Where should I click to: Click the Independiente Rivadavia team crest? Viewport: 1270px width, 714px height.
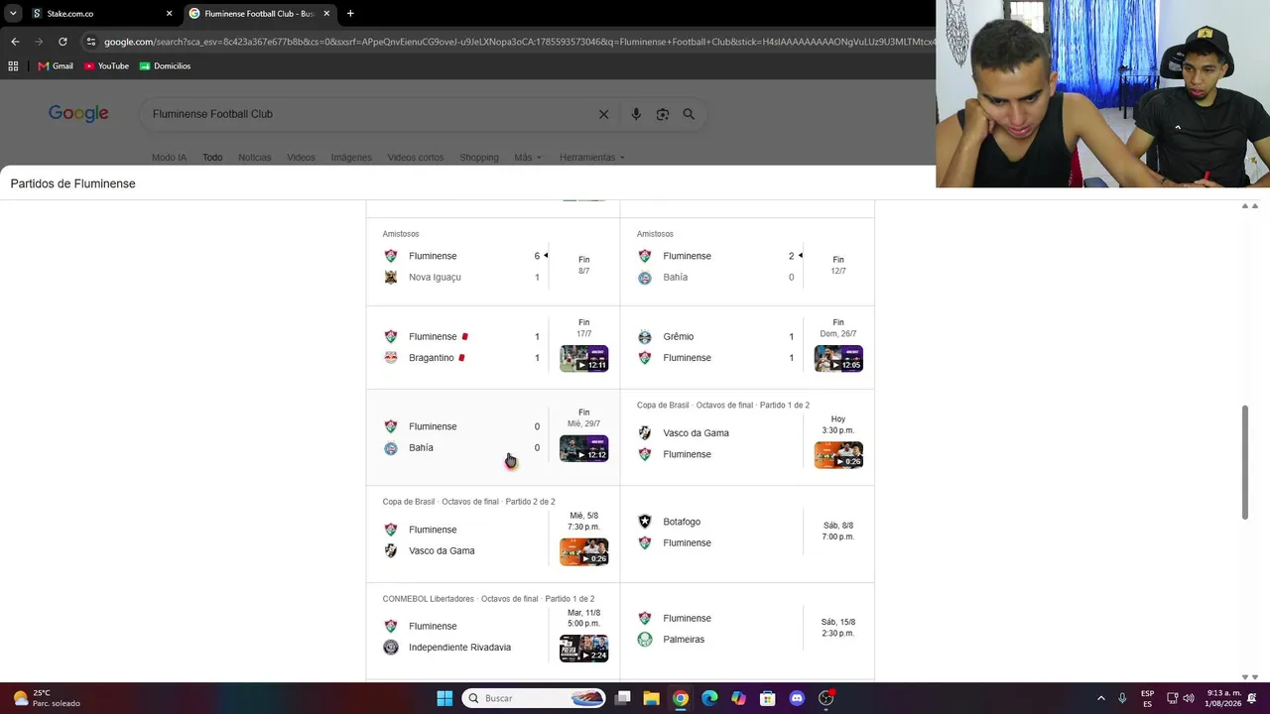pos(391,648)
